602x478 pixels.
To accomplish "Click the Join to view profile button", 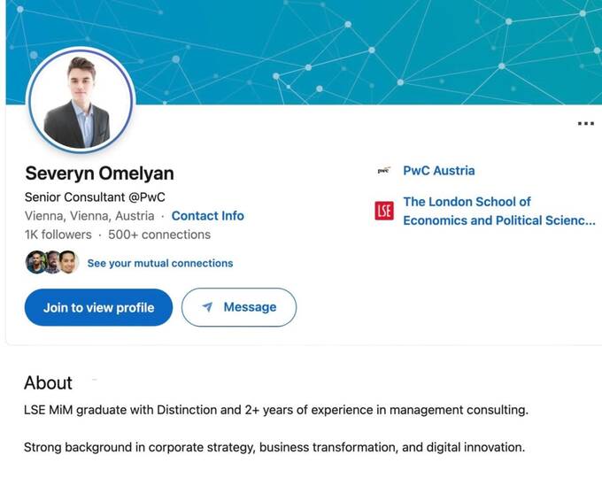I will coord(98,307).
